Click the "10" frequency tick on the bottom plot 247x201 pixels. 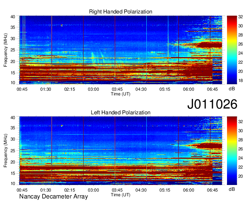(x=13, y=184)
